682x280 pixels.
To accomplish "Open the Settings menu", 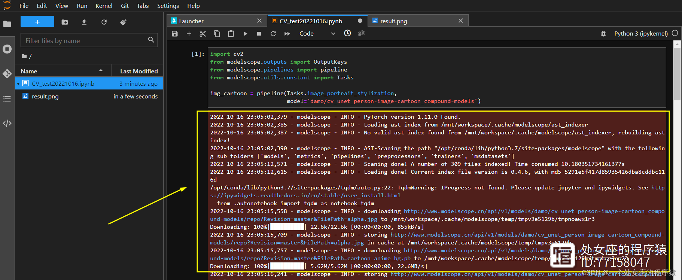I will pos(168,6).
